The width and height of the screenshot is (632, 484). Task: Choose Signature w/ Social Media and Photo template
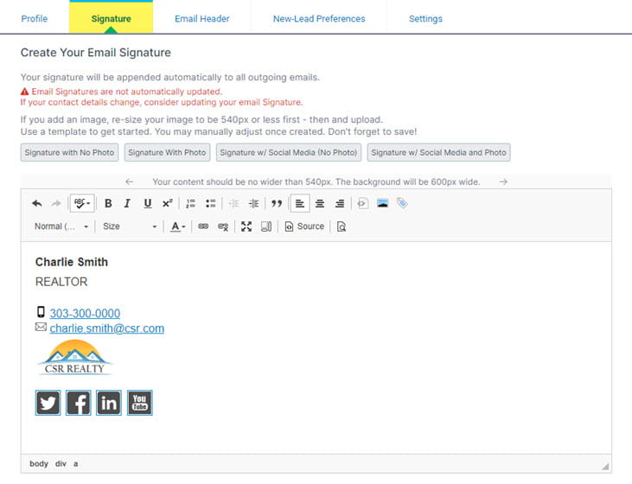pyautogui.click(x=438, y=153)
